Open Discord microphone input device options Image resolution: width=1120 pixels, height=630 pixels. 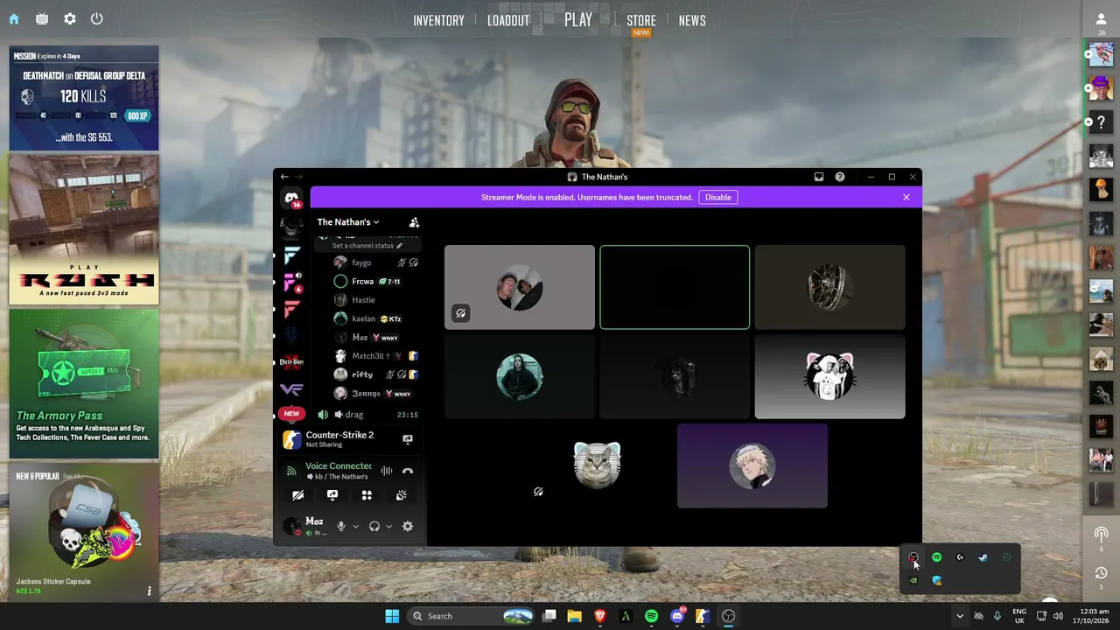[x=355, y=526]
